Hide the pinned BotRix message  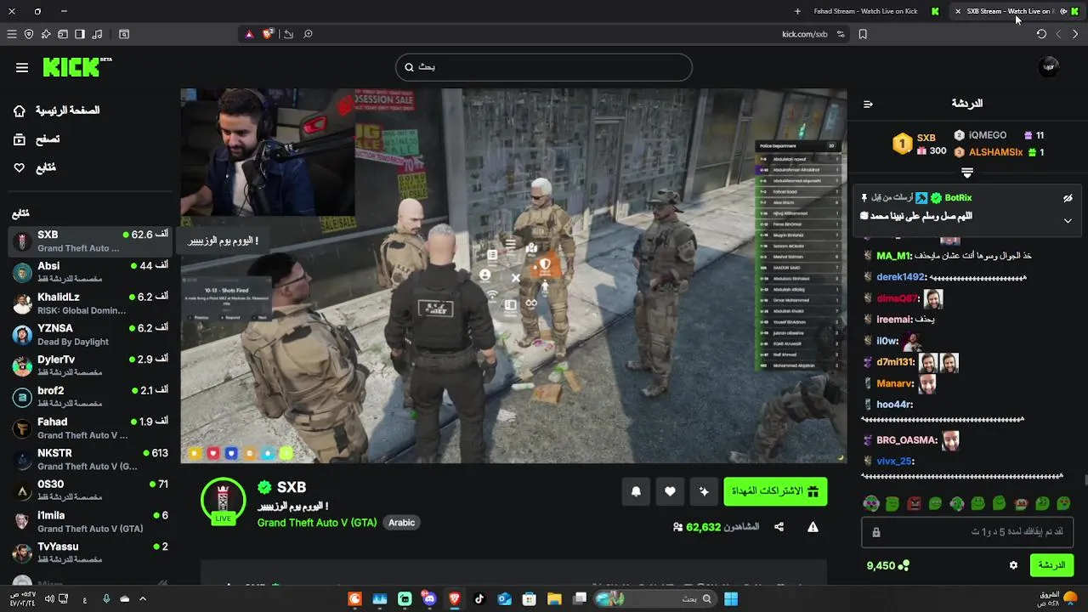(x=1068, y=198)
